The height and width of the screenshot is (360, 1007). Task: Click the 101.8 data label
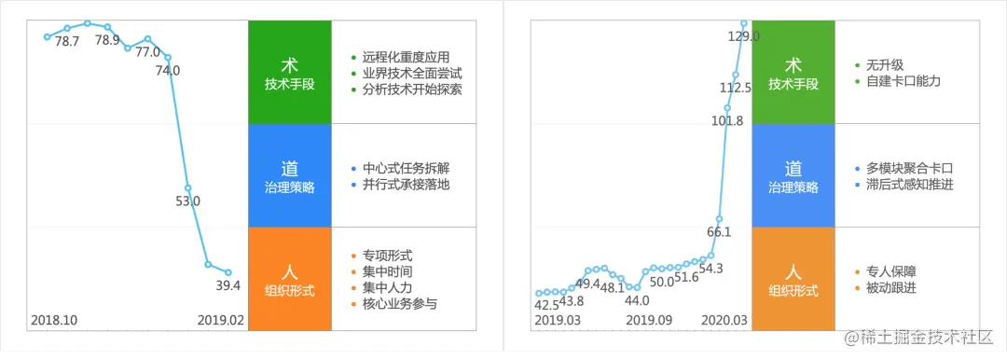727,121
